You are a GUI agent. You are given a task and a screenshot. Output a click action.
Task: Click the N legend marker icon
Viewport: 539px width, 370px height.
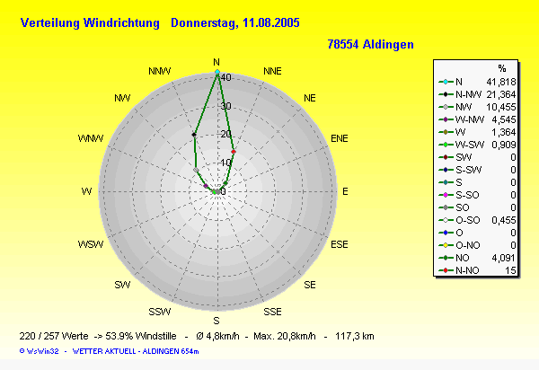pos(446,82)
